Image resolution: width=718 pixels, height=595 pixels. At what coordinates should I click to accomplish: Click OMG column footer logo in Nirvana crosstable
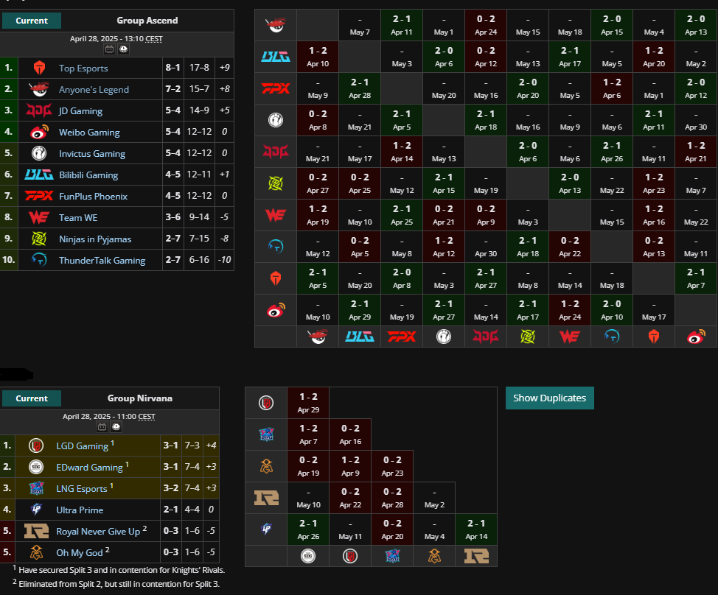[434, 556]
